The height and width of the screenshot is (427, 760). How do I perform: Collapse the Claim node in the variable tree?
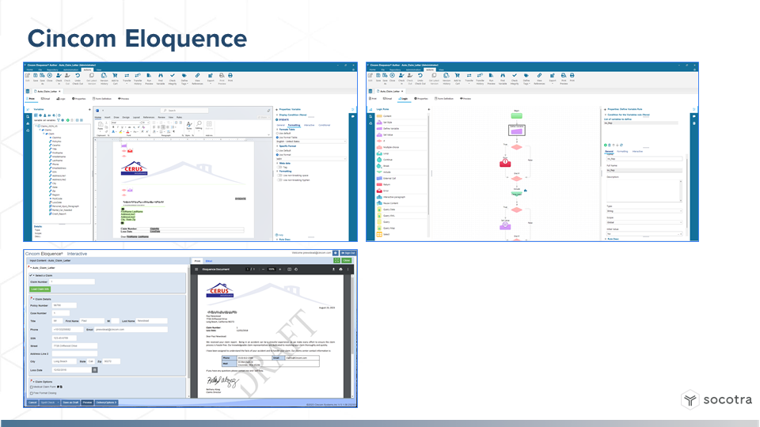point(44,134)
